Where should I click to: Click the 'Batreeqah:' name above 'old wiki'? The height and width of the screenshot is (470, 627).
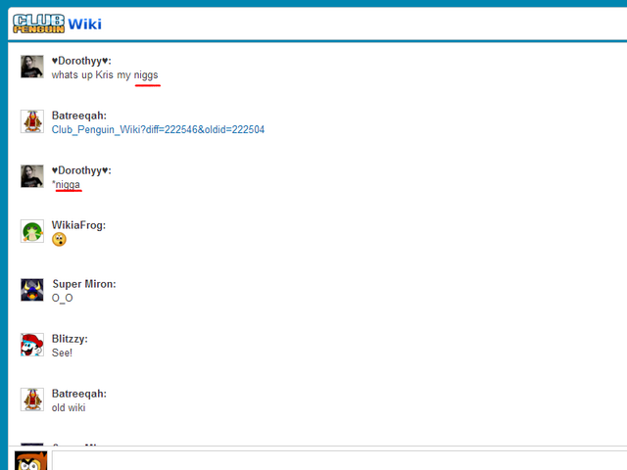(x=79, y=394)
